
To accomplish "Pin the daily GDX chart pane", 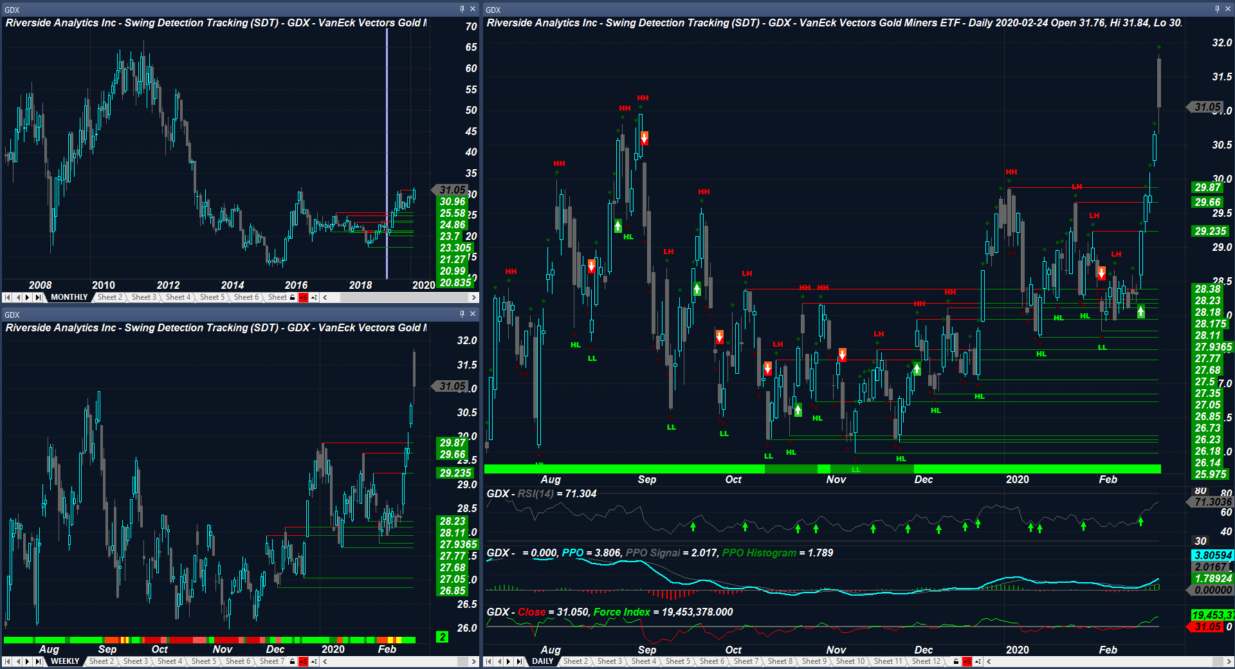I will [x=1217, y=9].
